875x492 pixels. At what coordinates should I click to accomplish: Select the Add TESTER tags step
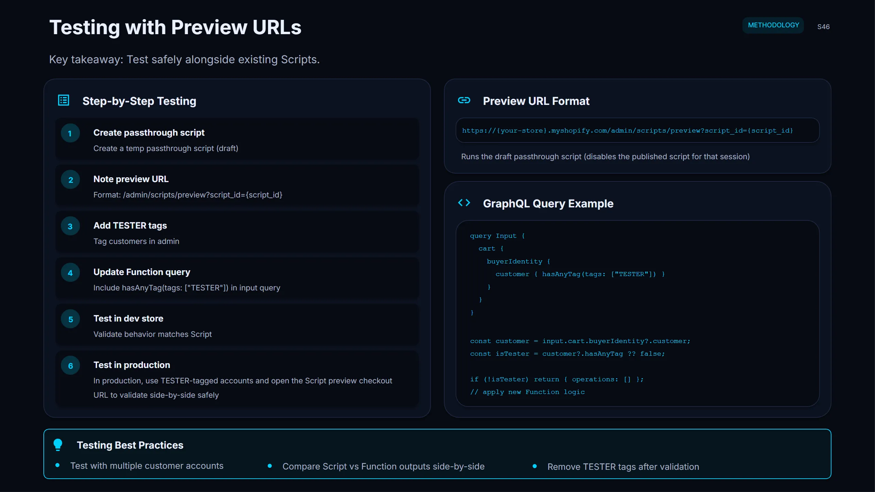[x=130, y=225]
